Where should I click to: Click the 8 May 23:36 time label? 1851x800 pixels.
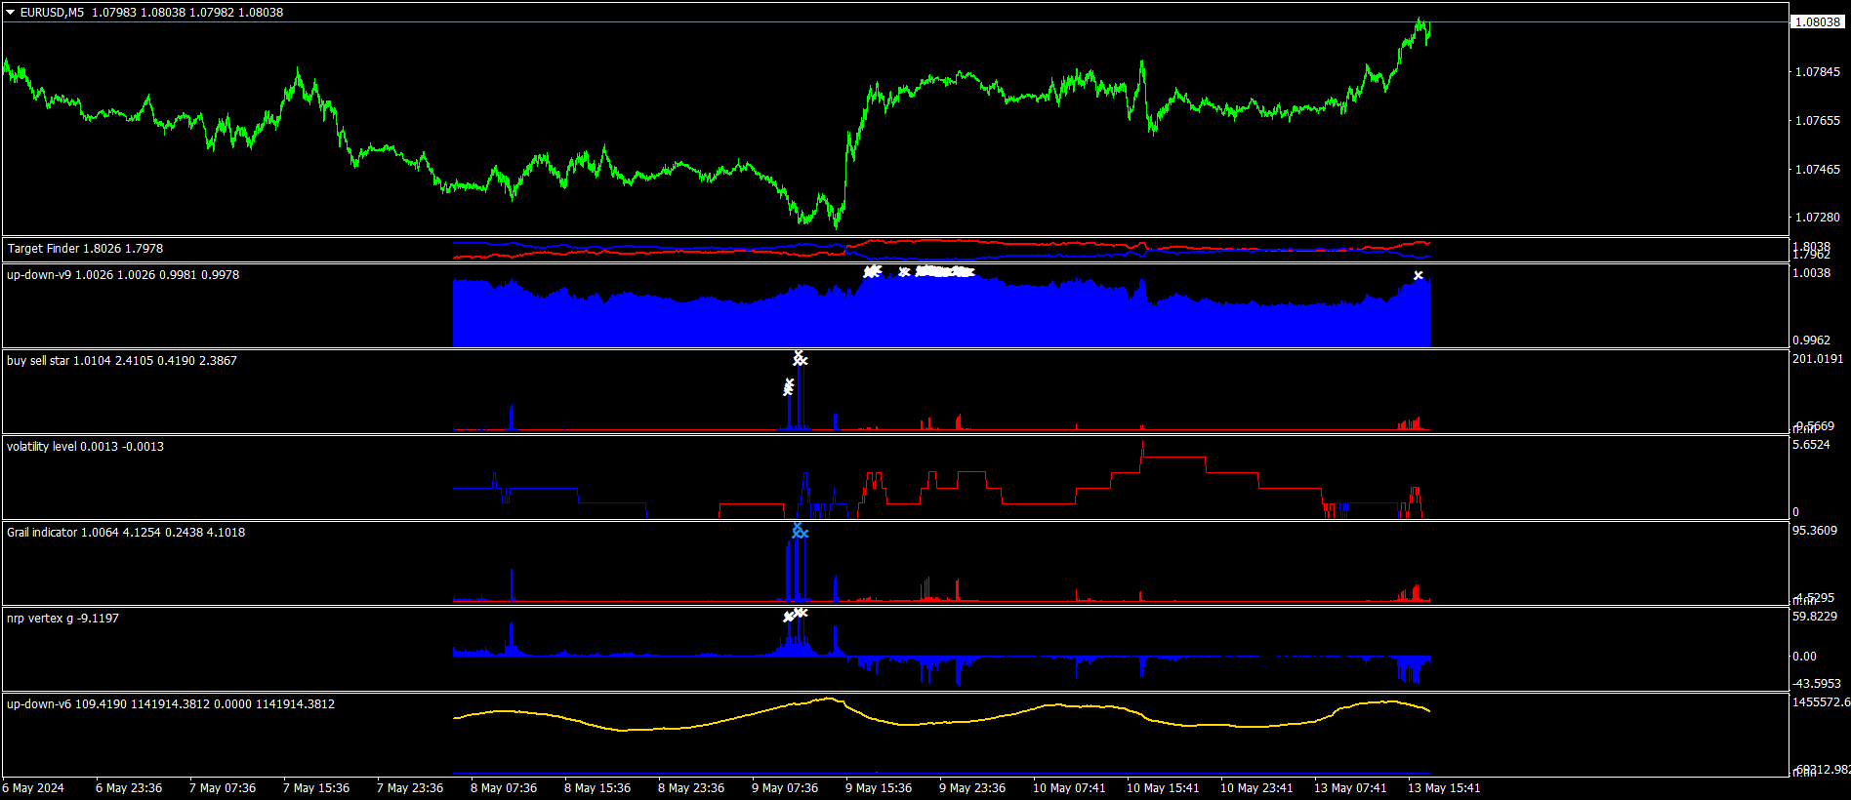coord(691,788)
